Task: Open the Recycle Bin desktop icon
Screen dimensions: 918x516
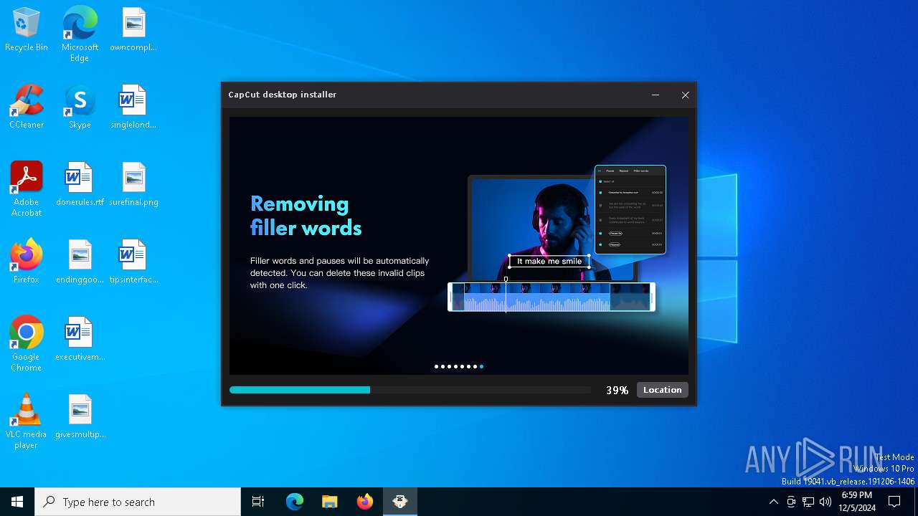Action: click(x=27, y=30)
